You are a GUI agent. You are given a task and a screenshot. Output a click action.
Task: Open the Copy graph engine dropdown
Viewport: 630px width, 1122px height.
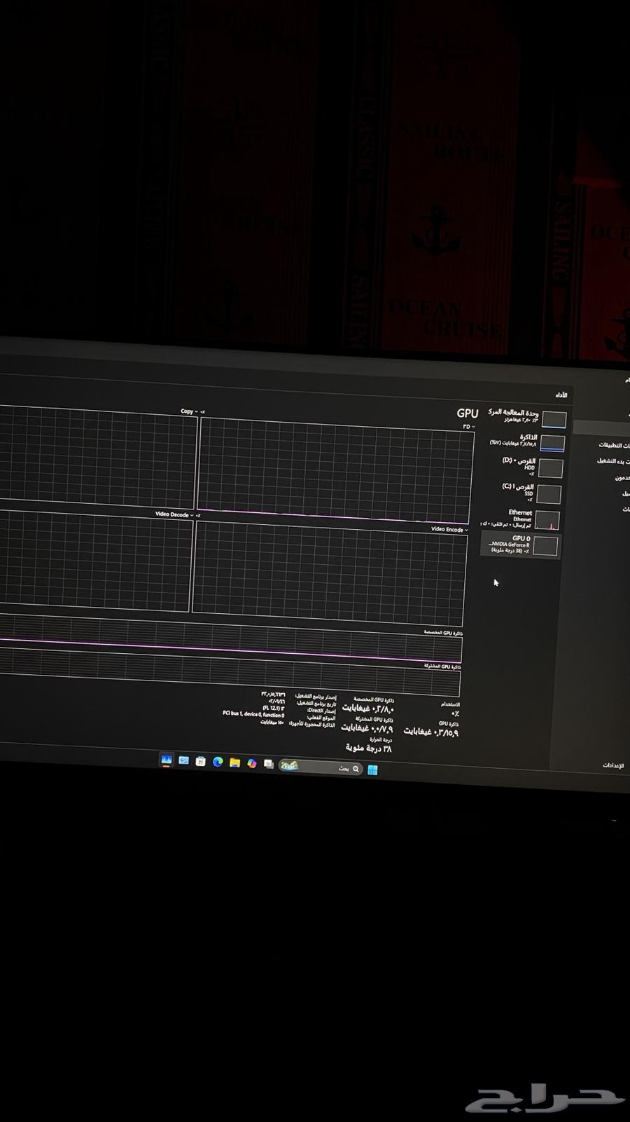[190, 411]
